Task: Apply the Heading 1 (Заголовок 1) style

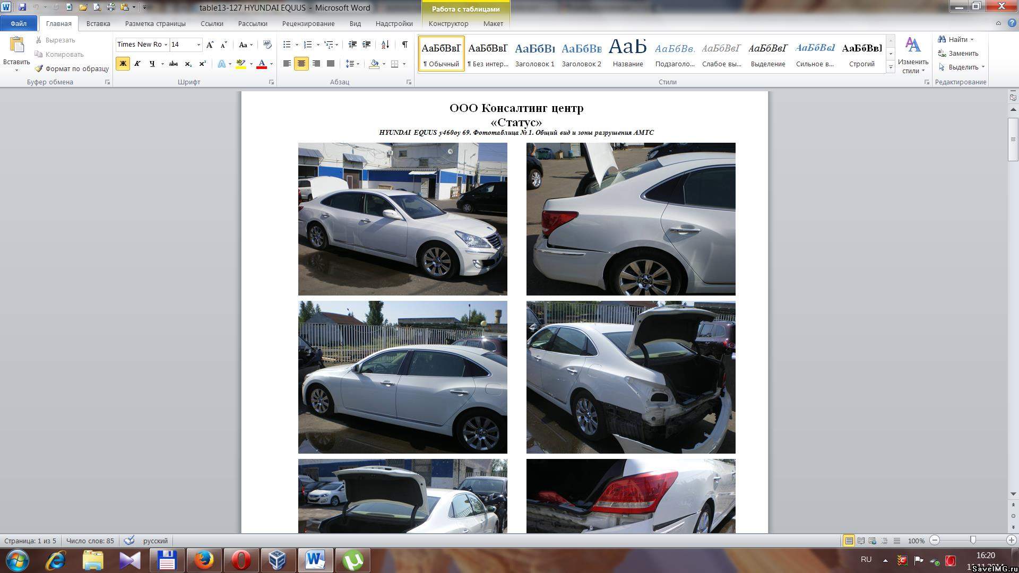Action: pos(534,54)
